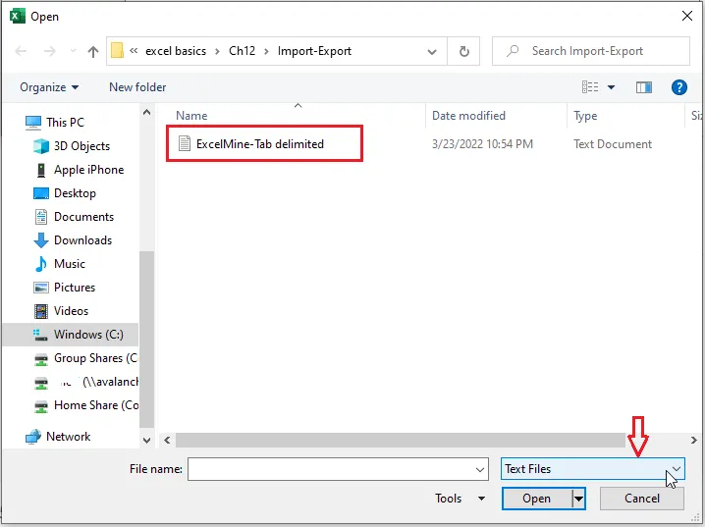Open Videos folder in sidebar

click(x=61, y=311)
